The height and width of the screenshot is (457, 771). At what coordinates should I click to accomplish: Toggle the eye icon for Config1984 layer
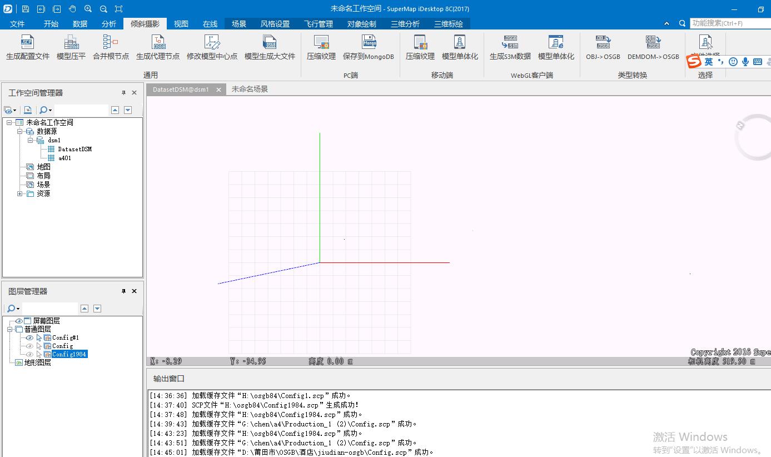tap(29, 354)
